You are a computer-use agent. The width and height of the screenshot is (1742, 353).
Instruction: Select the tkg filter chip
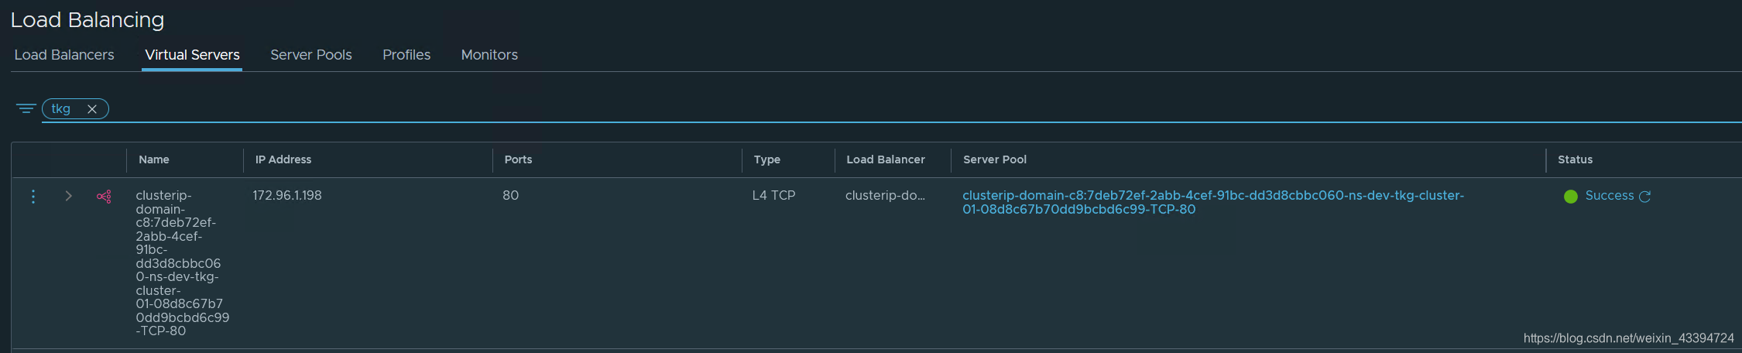75,109
